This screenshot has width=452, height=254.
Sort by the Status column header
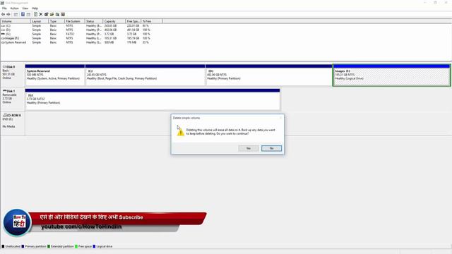point(94,21)
